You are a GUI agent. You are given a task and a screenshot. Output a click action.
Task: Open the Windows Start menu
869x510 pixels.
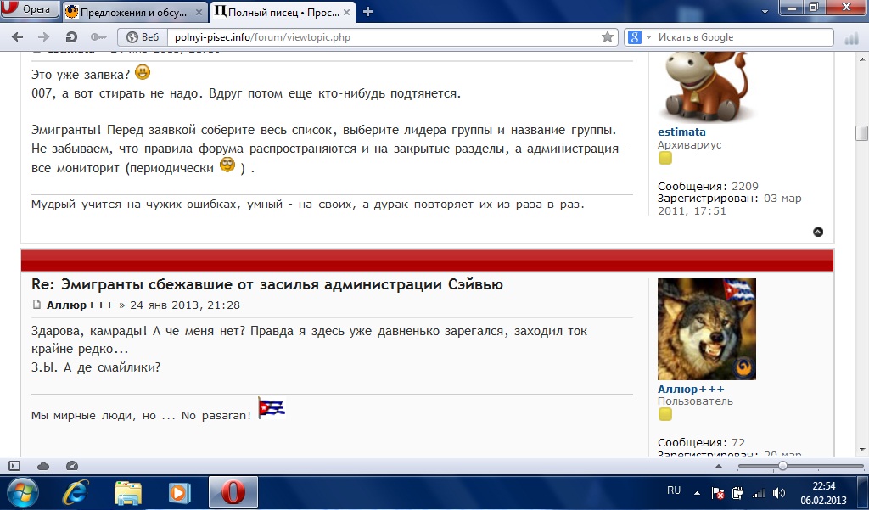[x=23, y=492]
